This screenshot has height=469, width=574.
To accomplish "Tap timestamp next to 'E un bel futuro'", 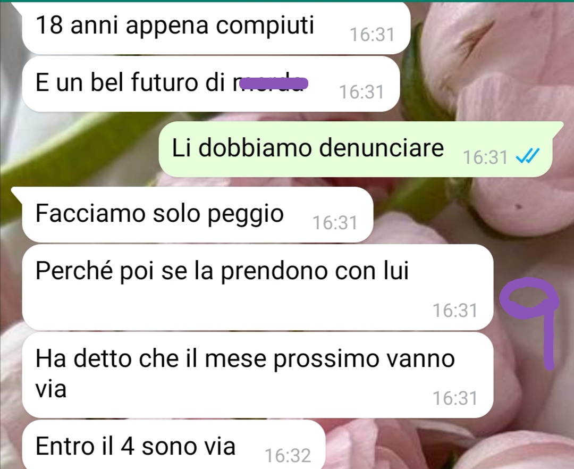I will click(x=361, y=92).
